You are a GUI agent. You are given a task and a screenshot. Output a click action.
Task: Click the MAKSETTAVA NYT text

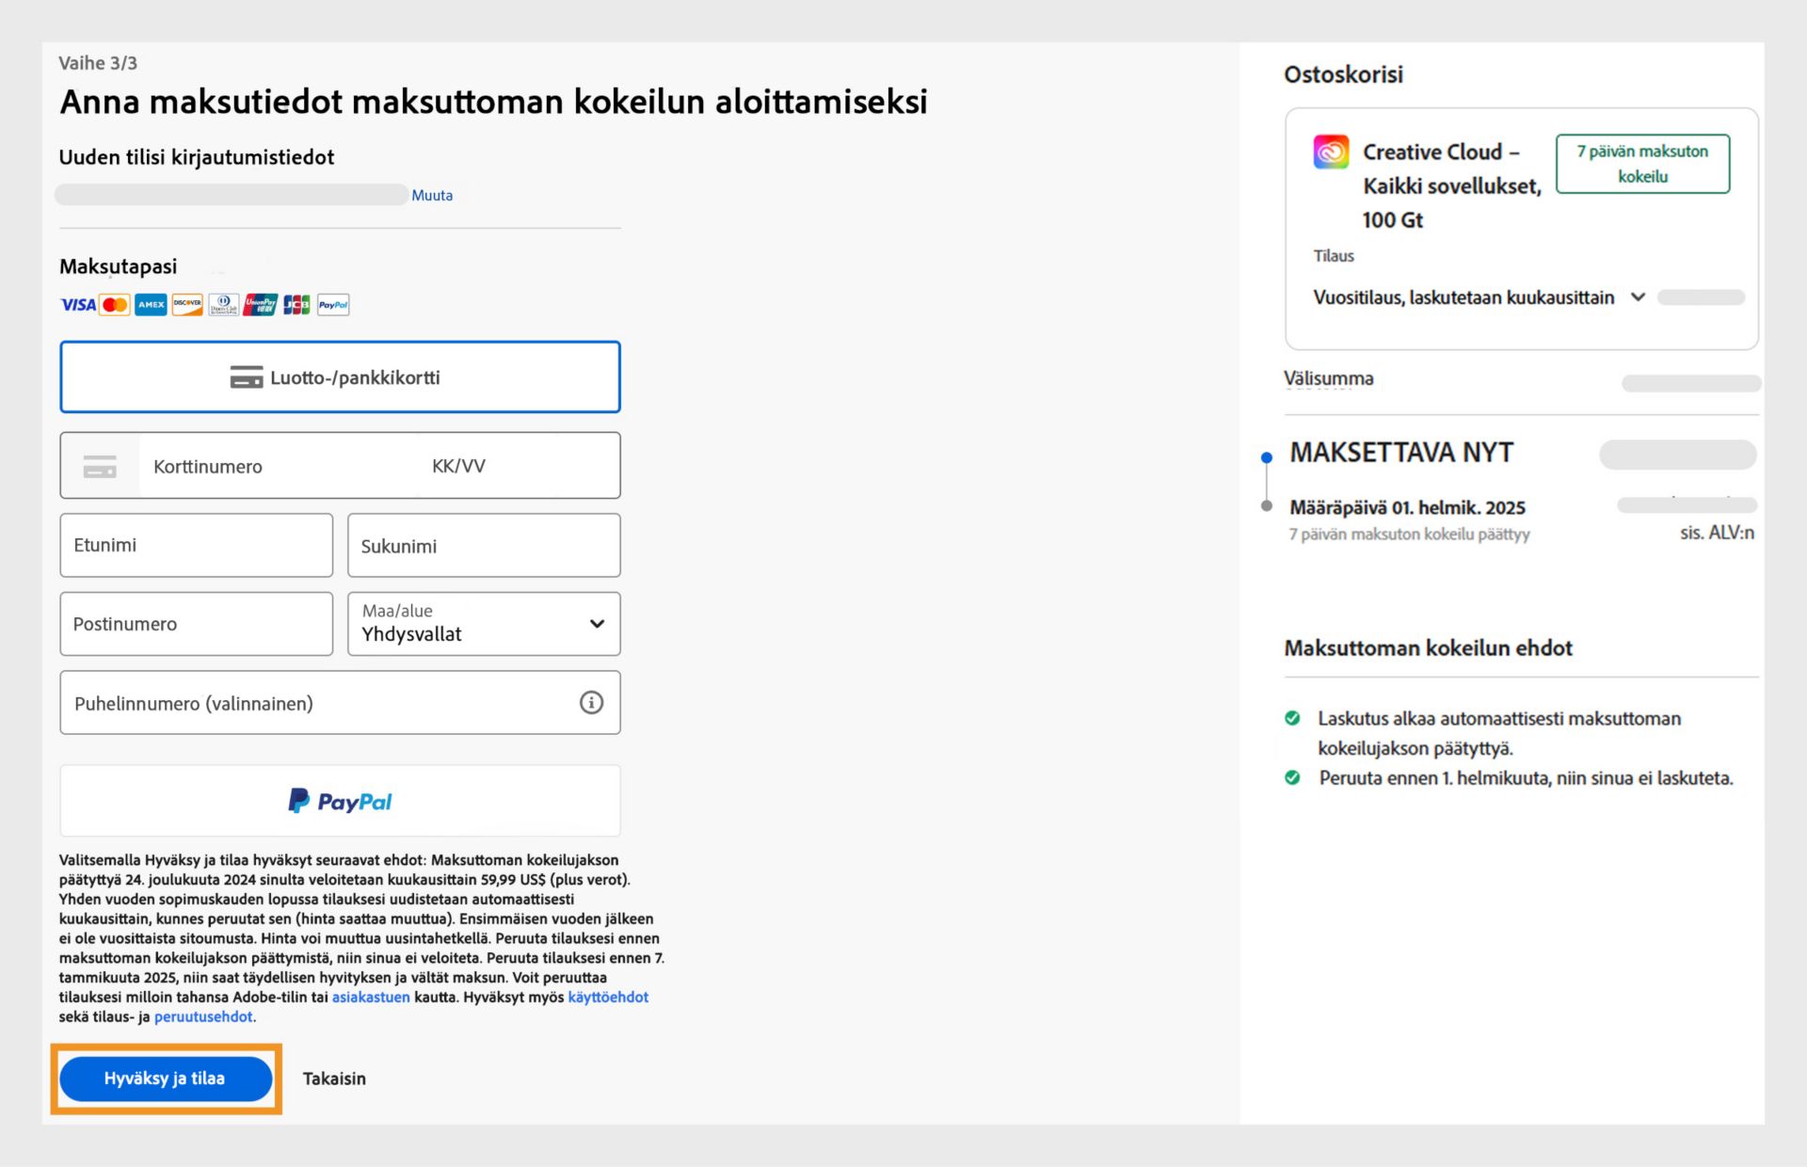pos(1401,453)
